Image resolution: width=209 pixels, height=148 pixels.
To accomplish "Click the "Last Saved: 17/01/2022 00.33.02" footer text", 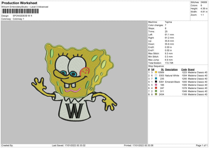I will point(69,145).
